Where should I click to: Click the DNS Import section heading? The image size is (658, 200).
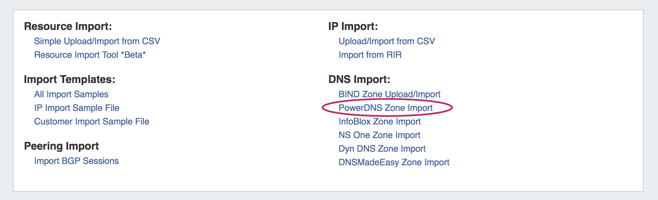tap(359, 79)
